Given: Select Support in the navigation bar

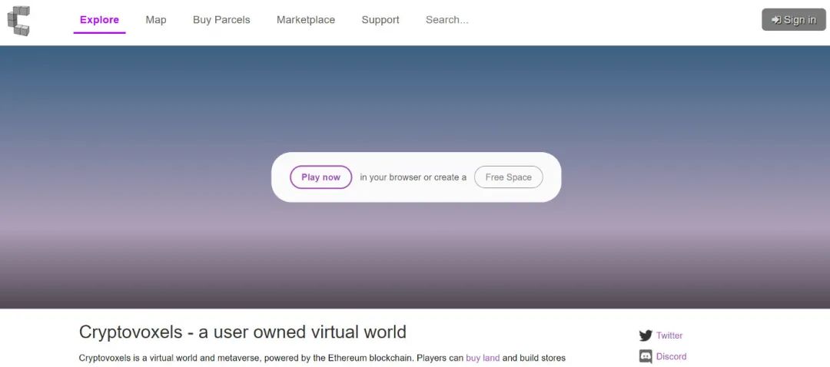Looking at the screenshot, I should pyautogui.click(x=380, y=20).
